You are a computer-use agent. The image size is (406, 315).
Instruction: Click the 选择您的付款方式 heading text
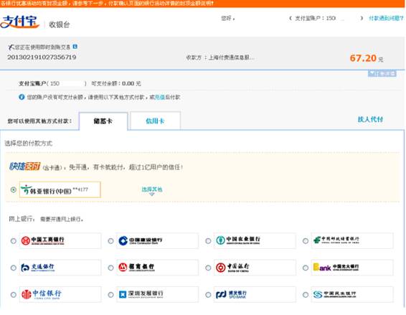click(x=29, y=144)
